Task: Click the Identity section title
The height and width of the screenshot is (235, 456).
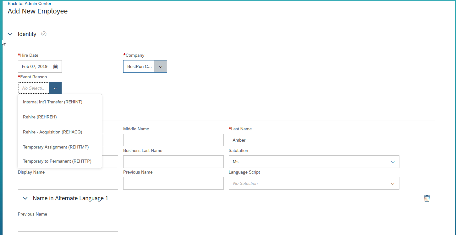Action: (x=27, y=34)
